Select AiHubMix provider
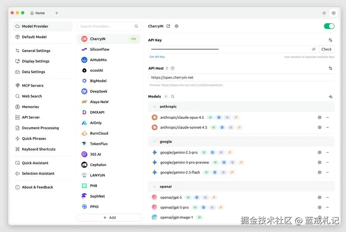This screenshot has height=232, width=346. coord(109,60)
